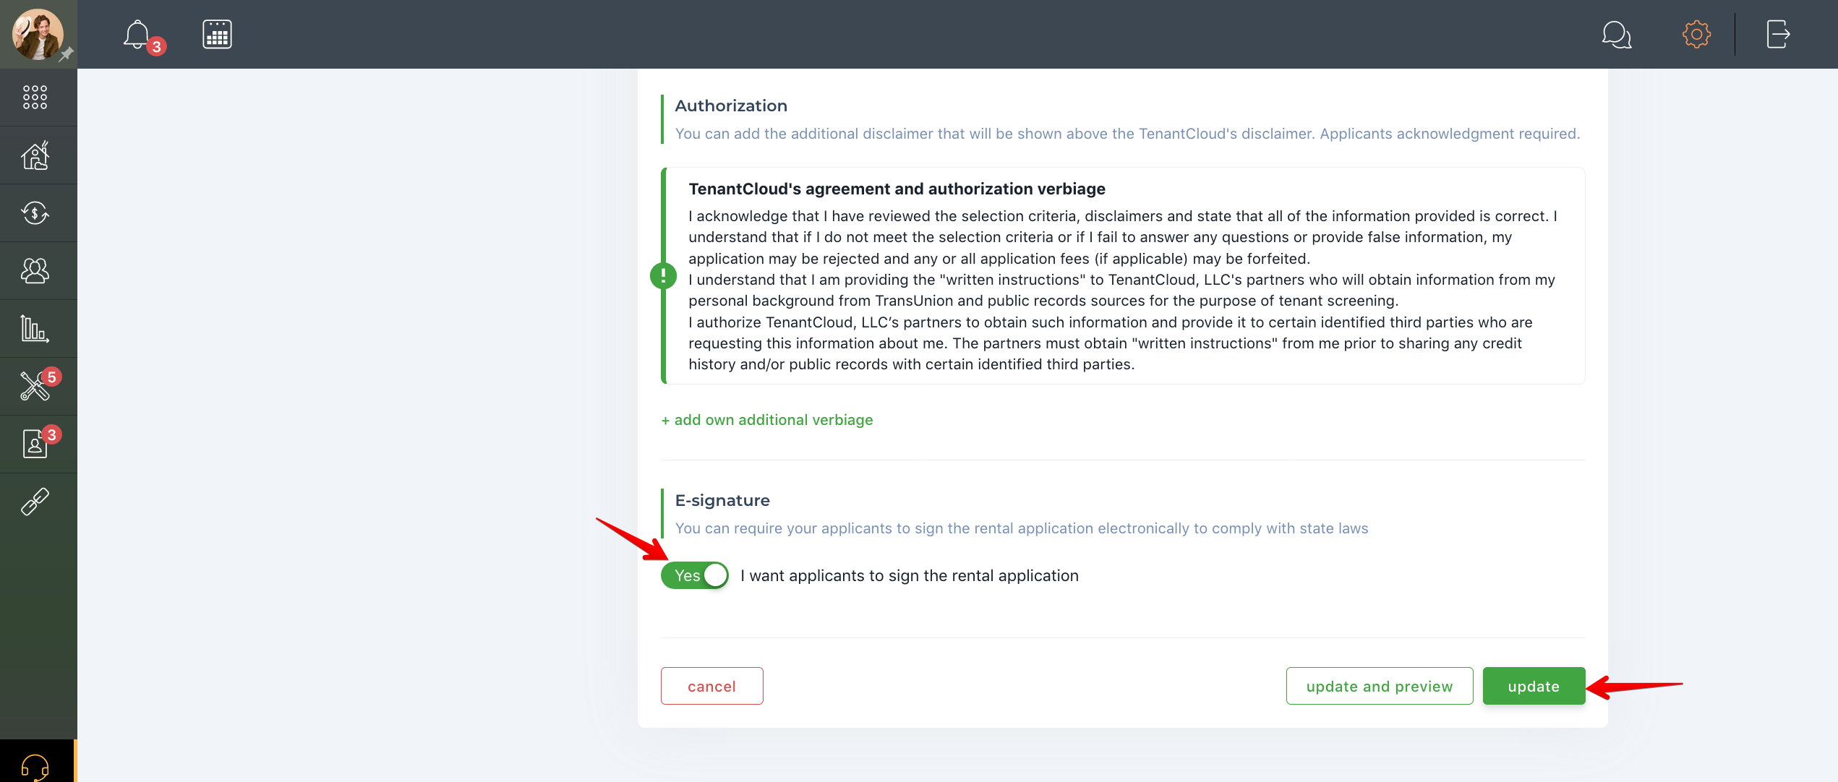This screenshot has height=782, width=1838.
Task: Open the notifications bell icon
Action: 137,34
